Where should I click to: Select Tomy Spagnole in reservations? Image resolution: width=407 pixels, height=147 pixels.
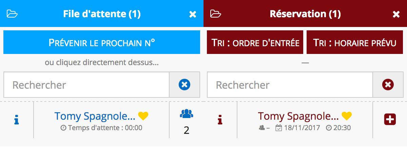pyautogui.click(x=298, y=116)
